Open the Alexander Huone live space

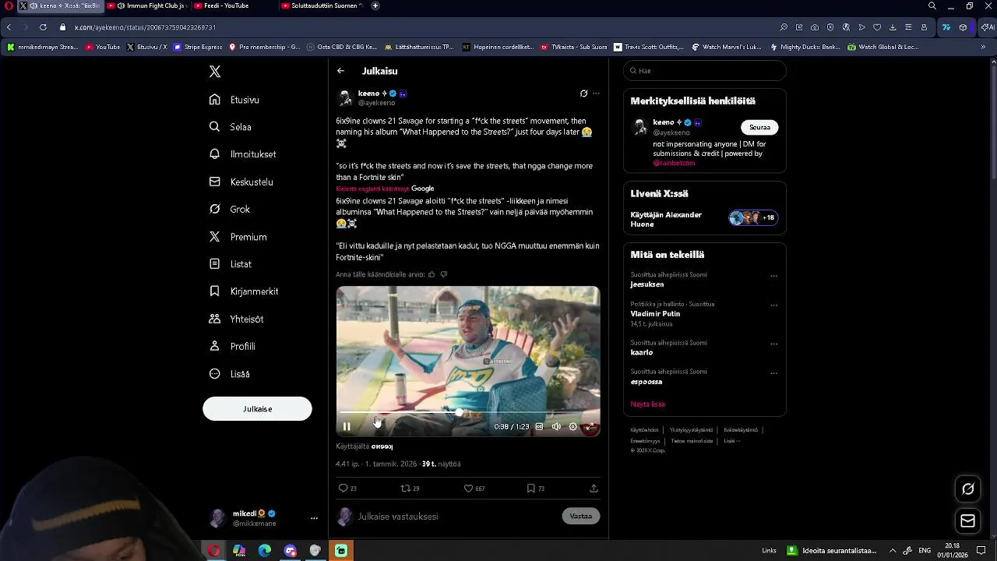705,219
